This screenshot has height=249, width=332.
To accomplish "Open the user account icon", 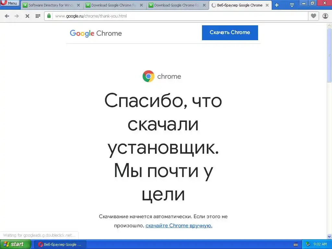I will point(325,16).
